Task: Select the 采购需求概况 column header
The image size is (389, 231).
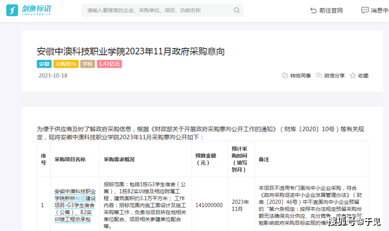Action: [119, 160]
